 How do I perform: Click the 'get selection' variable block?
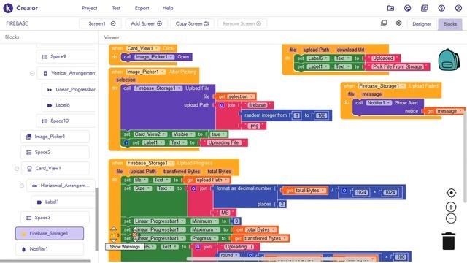tap(236, 96)
